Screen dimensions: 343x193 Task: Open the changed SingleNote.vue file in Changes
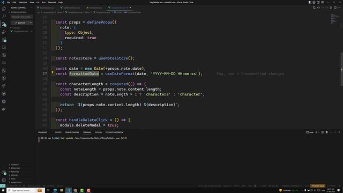click(x=21, y=31)
